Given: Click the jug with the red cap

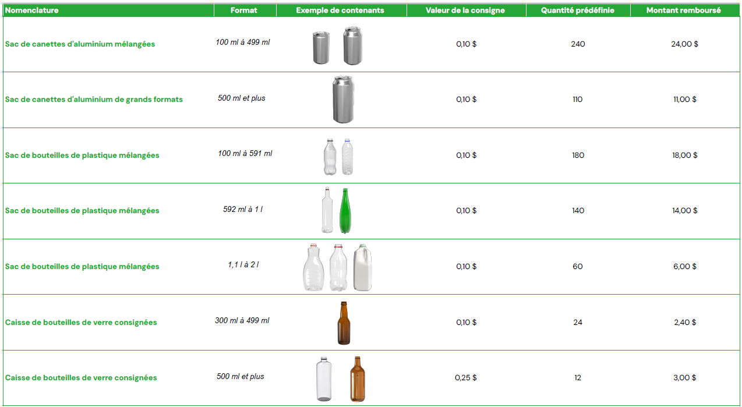Looking at the screenshot, I should [x=338, y=268].
